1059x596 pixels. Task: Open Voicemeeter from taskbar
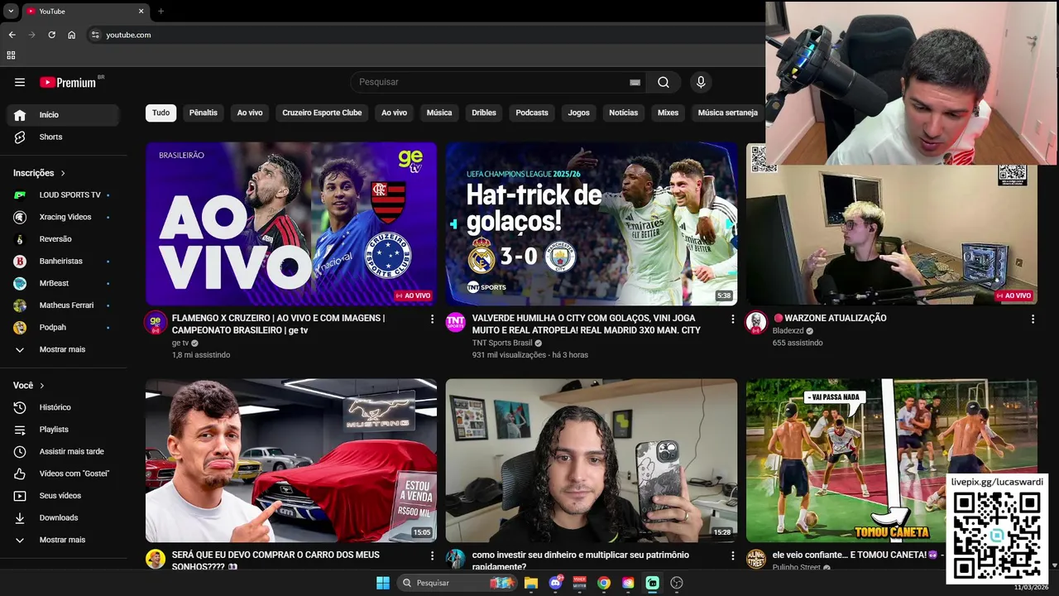[580, 583]
